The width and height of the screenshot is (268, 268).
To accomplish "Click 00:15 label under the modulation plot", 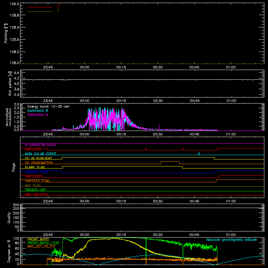I will 121,134.
